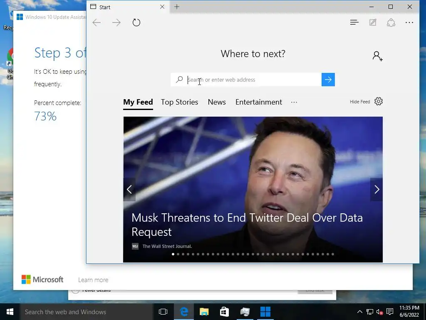Go back using the Edge back arrow
This screenshot has width=426, height=320.
(x=97, y=22)
